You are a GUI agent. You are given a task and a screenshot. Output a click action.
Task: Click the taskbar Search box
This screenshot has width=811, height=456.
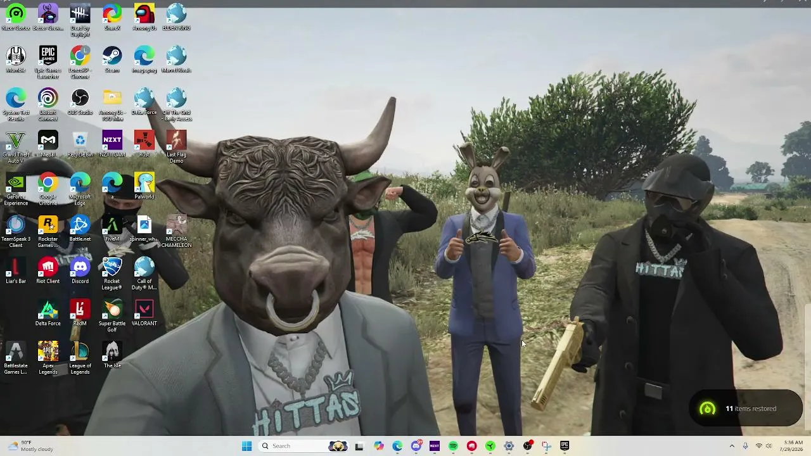click(x=303, y=446)
